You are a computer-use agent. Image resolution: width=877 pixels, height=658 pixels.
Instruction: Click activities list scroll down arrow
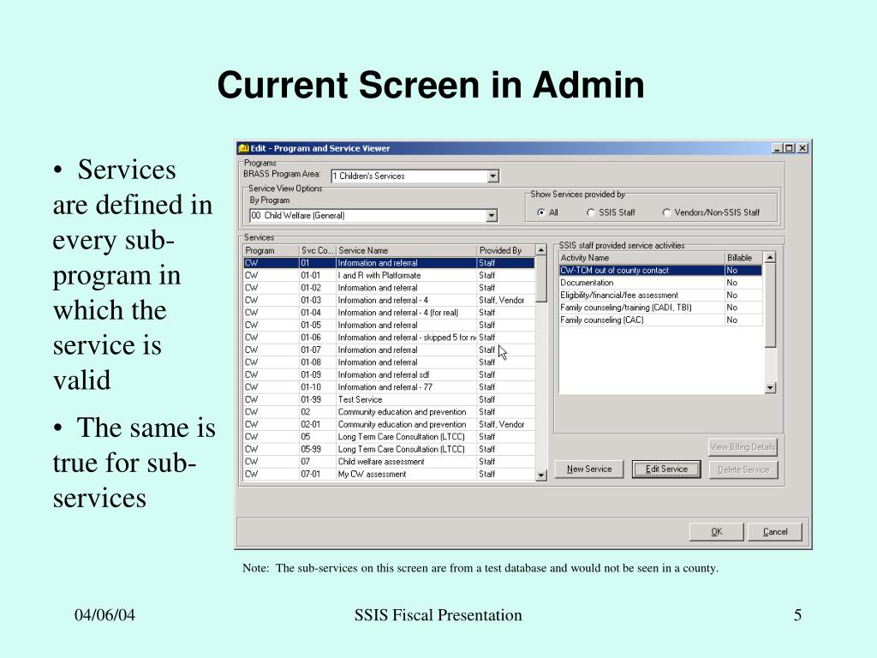(770, 388)
